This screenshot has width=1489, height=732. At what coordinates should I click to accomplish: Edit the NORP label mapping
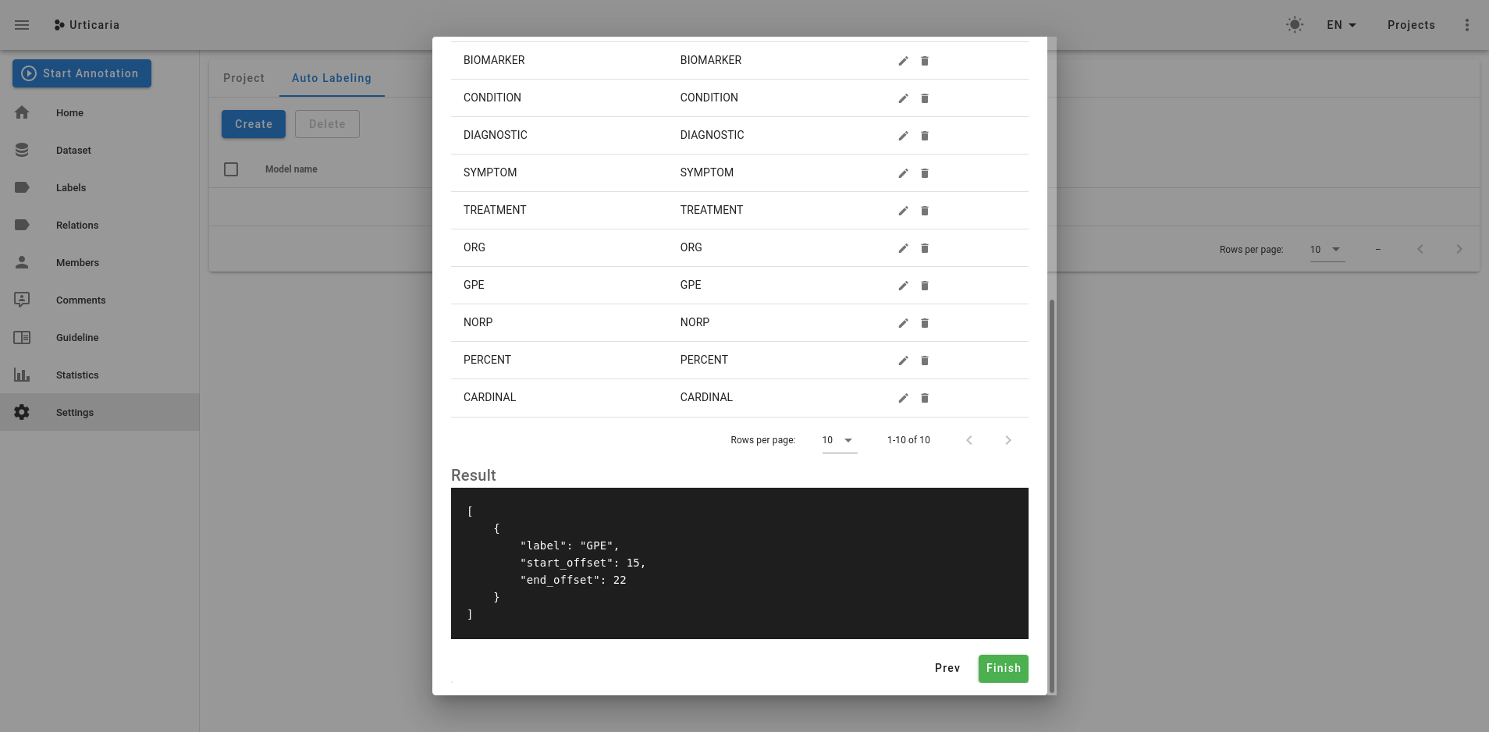pos(903,323)
